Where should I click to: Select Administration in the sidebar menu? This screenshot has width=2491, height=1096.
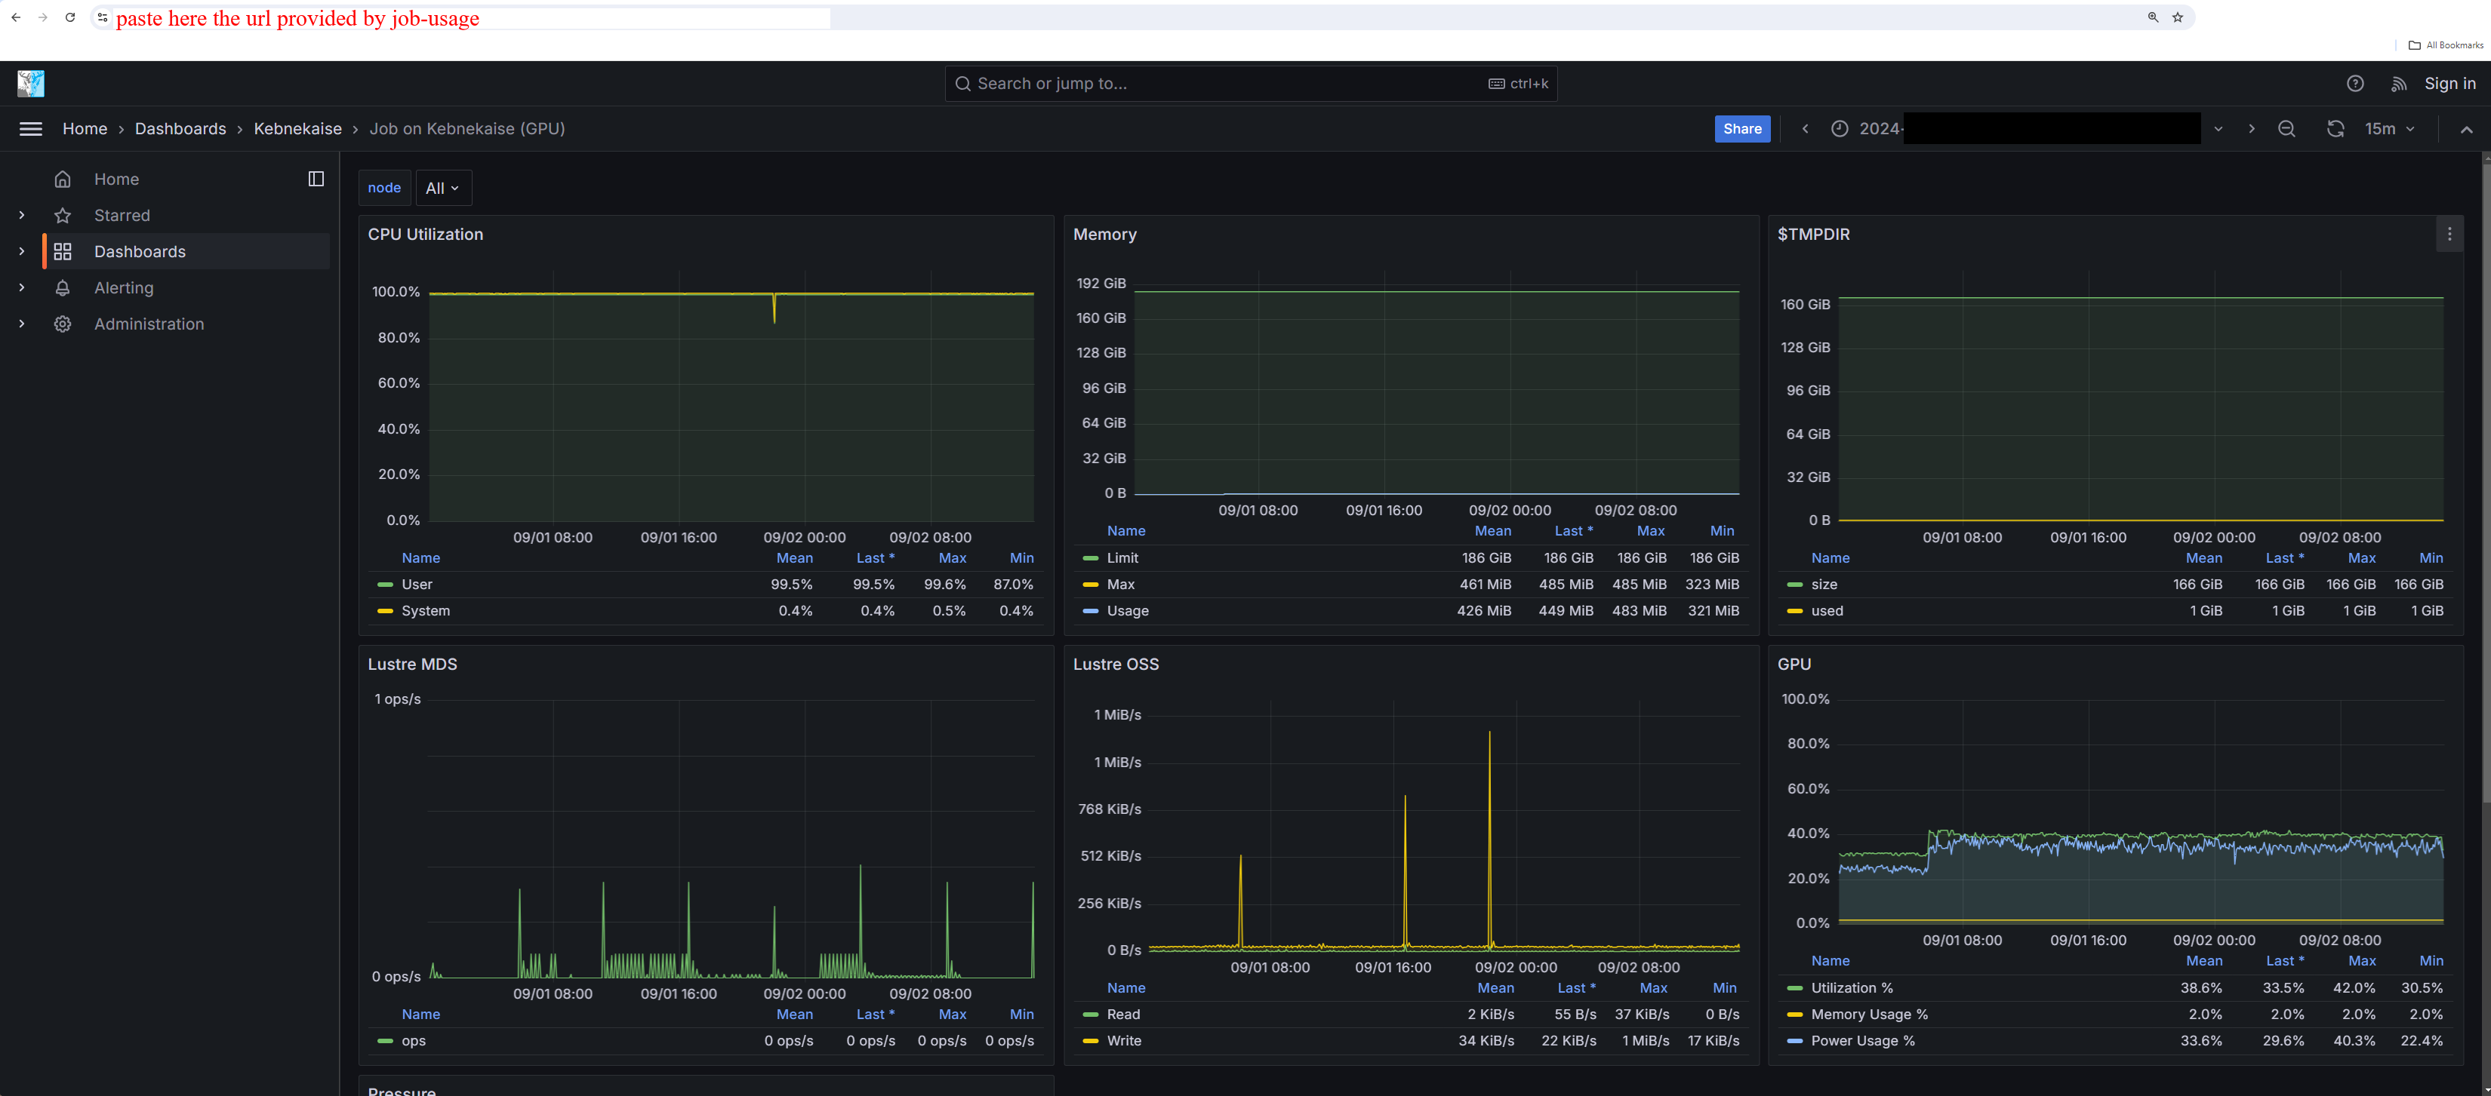tap(149, 324)
